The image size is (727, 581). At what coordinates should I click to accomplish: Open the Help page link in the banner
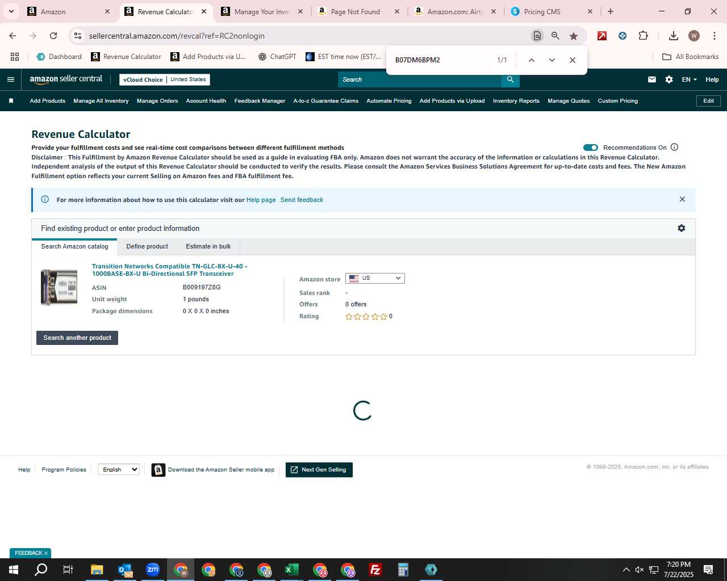(x=261, y=200)
